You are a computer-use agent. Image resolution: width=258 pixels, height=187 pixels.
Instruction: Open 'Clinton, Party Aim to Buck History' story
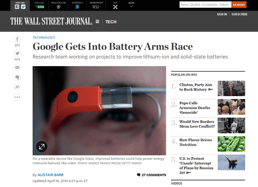click(x=196, y=87)
